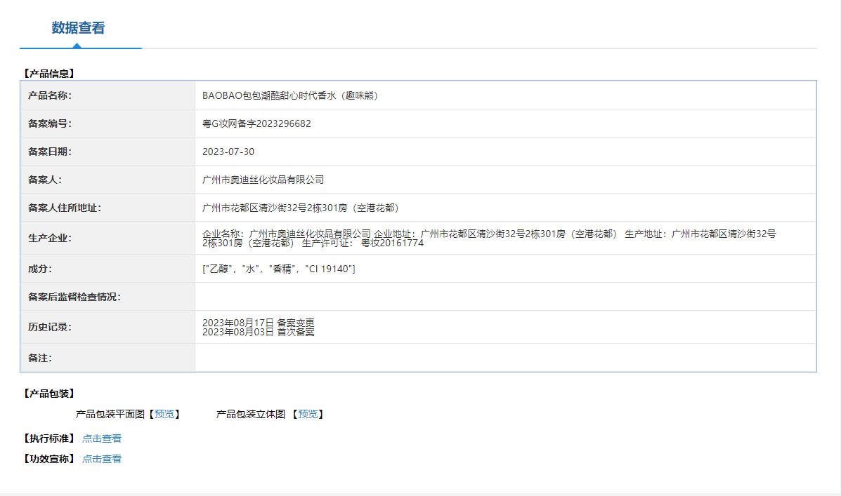The height and width of the screenshot is (496, 841).
Task: Click the 备案人 company name 广州市奥迪丝化妆品有限公司
Action: 263,180
